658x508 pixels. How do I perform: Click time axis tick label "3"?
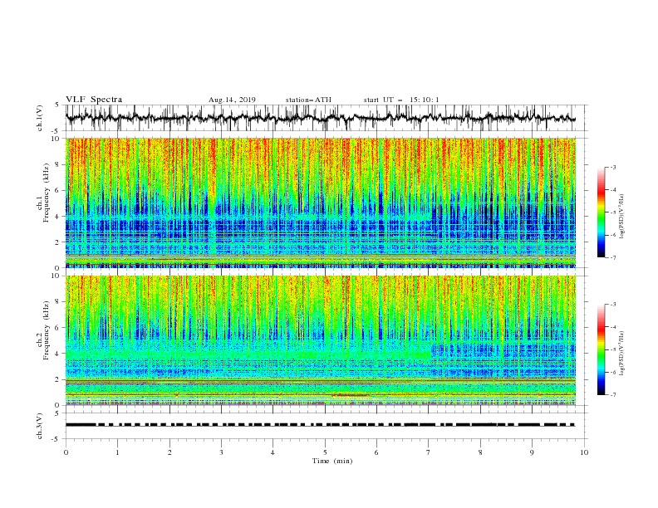221,452
